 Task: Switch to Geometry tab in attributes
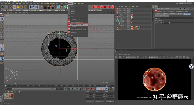(173, 14)
